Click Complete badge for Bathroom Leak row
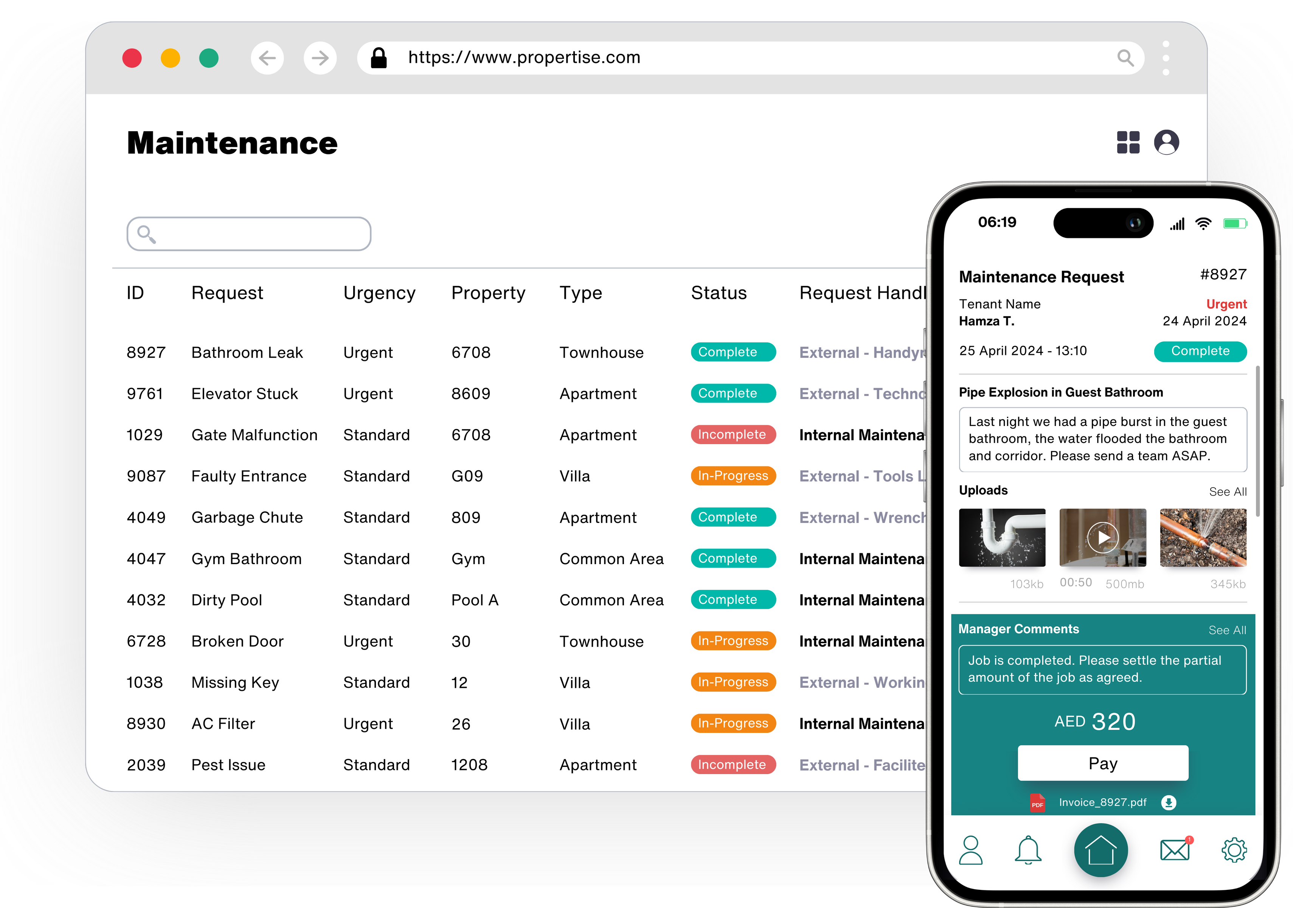Image resolution: width=1293 pixels, height=908 pixels. pos(733,352)
